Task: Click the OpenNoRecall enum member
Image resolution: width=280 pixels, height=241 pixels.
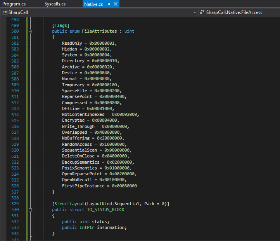Action: (77, 180)
